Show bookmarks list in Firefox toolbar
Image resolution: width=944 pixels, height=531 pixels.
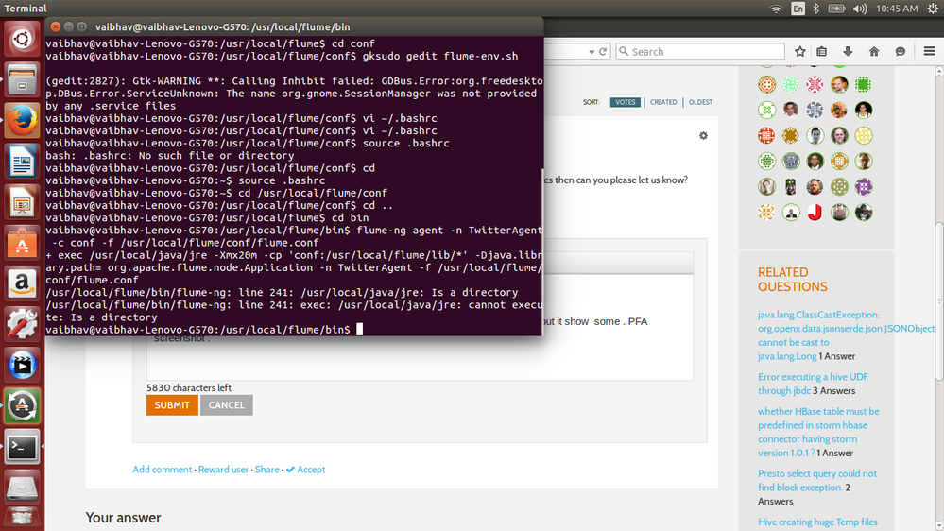click(822, 52)
